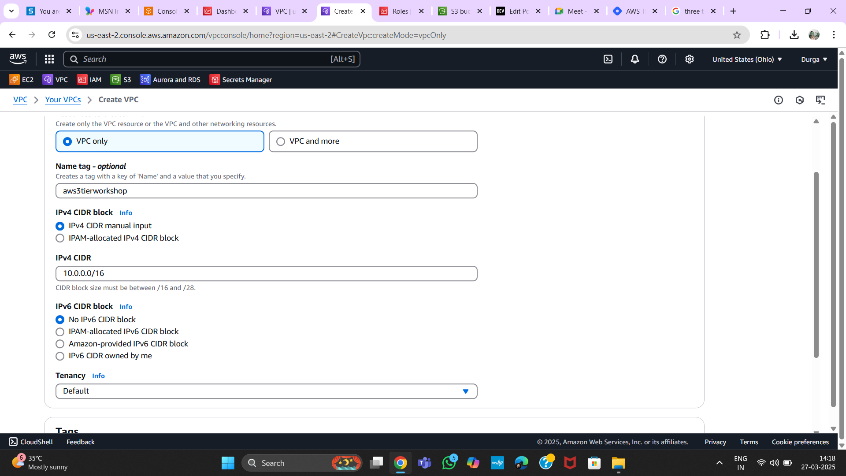Select the VPC only option

click(160, 141)
